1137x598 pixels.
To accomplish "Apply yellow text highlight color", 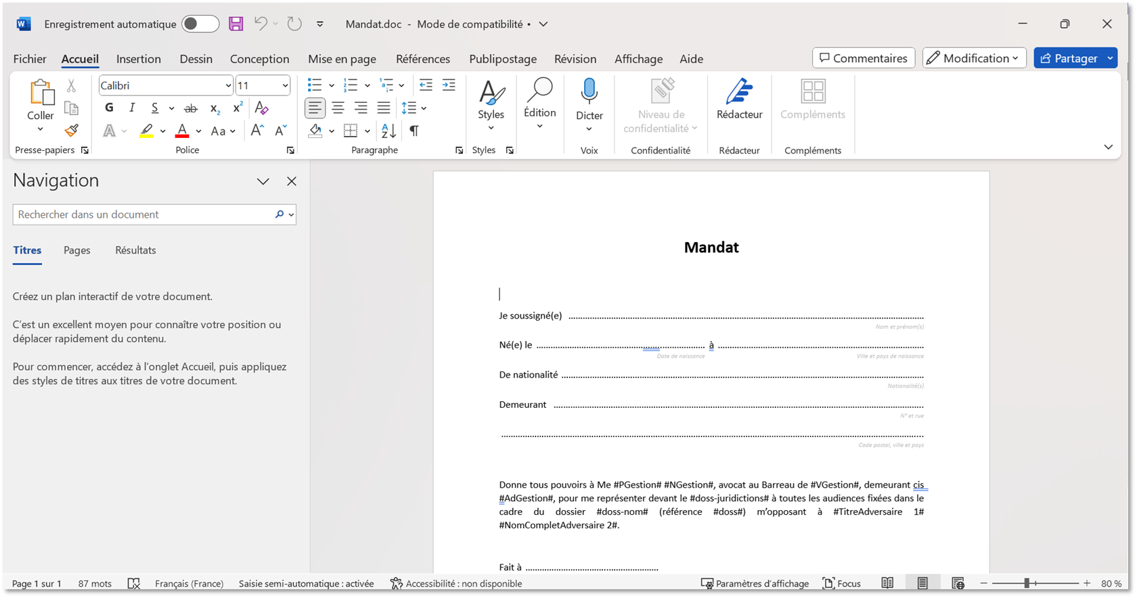I will pos(146,131).
